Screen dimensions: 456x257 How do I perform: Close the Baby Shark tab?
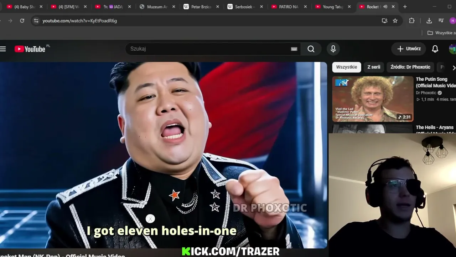[41, 7]
